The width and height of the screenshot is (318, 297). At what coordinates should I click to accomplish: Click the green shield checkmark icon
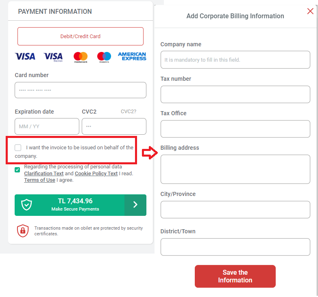[x=26, y=205]
